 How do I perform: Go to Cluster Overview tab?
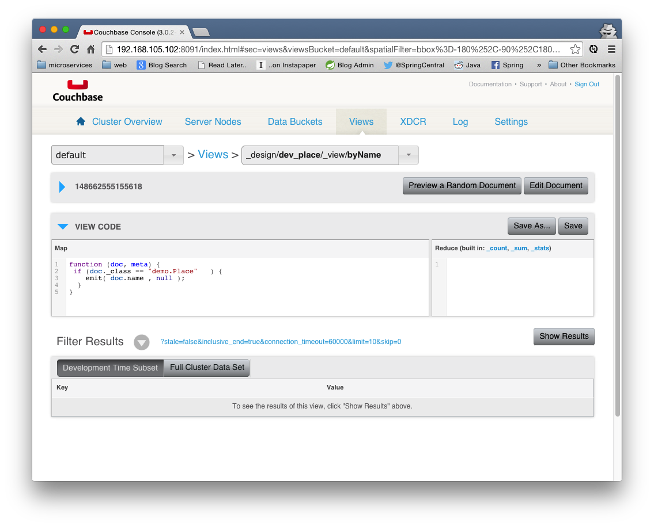pyautogui.click(x=127, y=121)
